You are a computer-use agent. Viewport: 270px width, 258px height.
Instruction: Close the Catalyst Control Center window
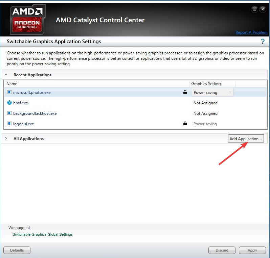(263, 9)
